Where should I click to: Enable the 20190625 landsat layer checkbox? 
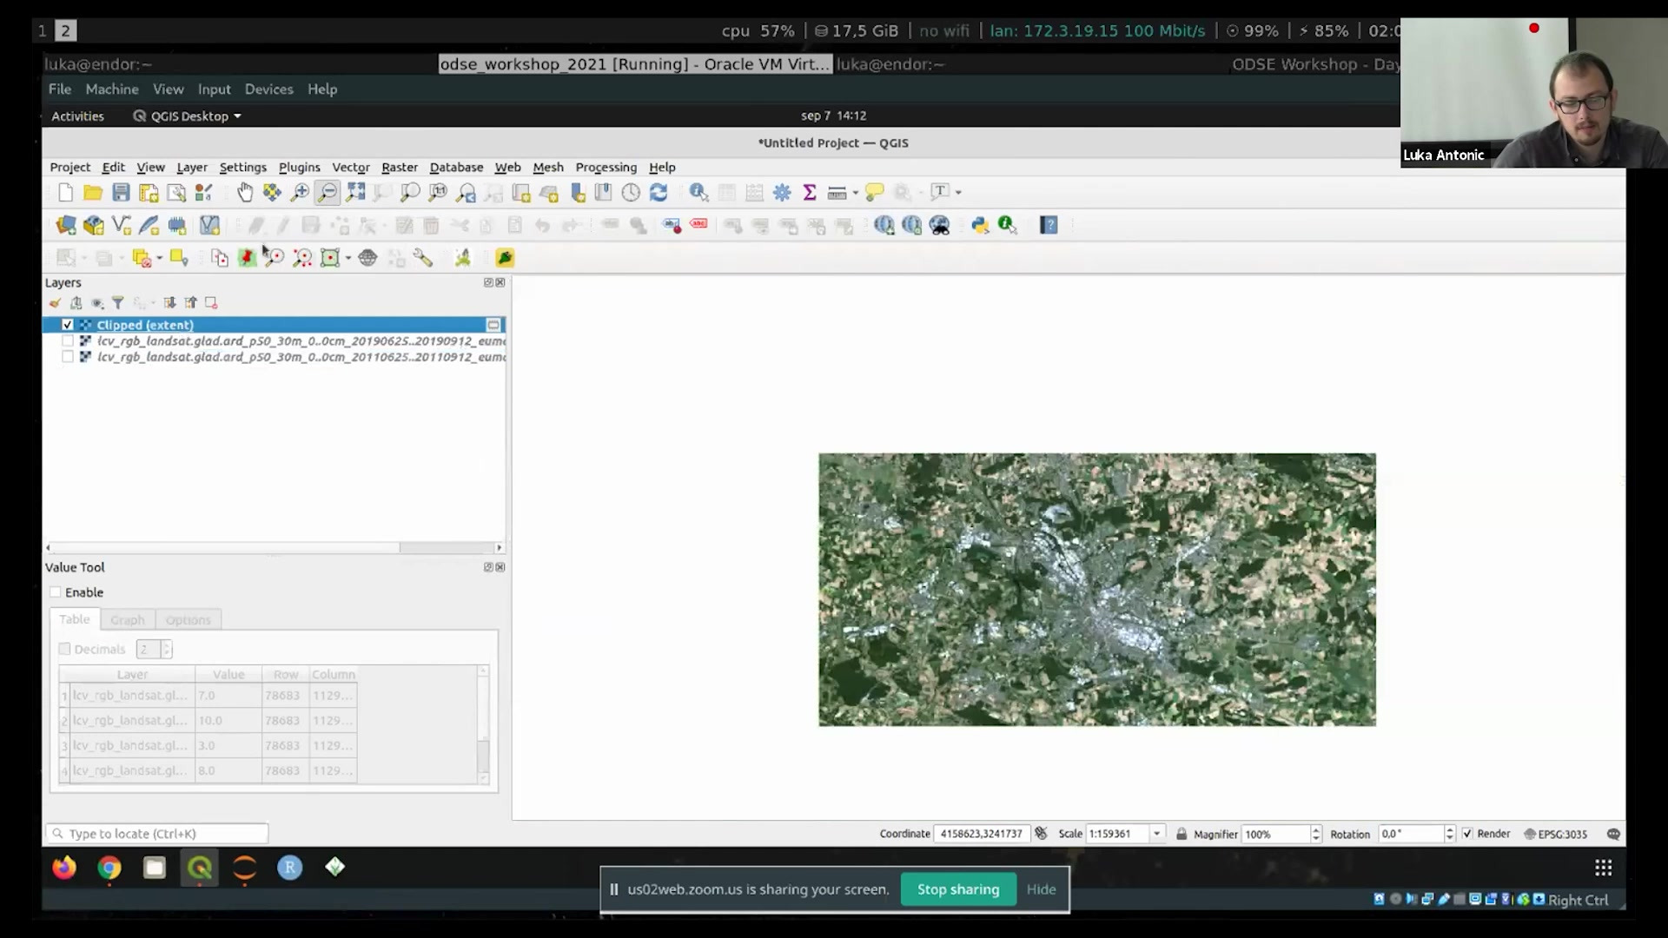pos(68,341)
